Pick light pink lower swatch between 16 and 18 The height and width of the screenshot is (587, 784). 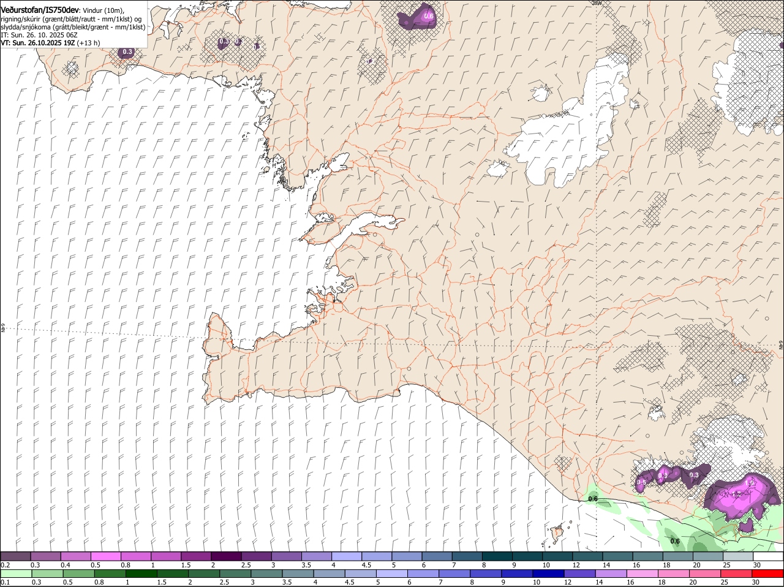point(643,574)
